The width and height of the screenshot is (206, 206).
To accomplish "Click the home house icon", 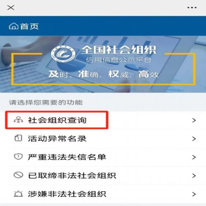I will (14, 26).
